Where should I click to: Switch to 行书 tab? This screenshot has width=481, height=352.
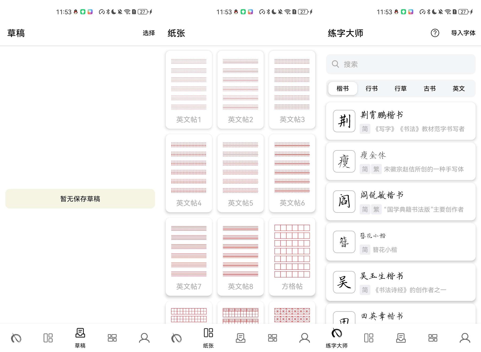pyautogui.click(x=372, y=89)
